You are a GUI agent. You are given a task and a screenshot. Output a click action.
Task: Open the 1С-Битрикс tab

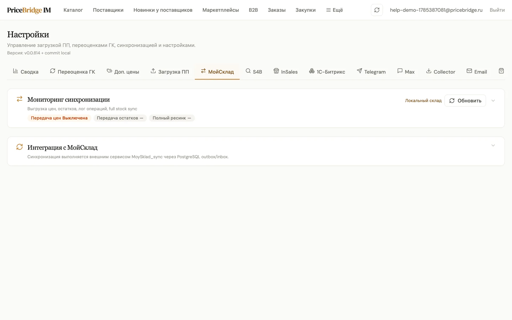327,71
